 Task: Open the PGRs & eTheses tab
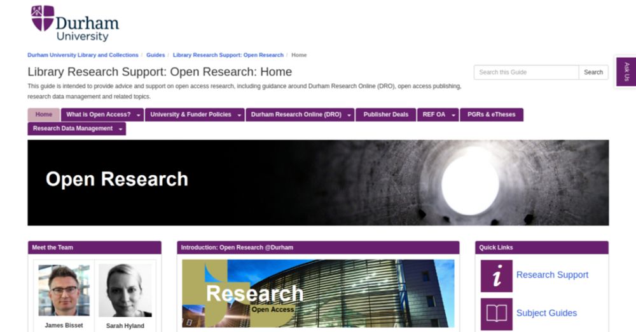pyautogui.click(x=491, y=114)
